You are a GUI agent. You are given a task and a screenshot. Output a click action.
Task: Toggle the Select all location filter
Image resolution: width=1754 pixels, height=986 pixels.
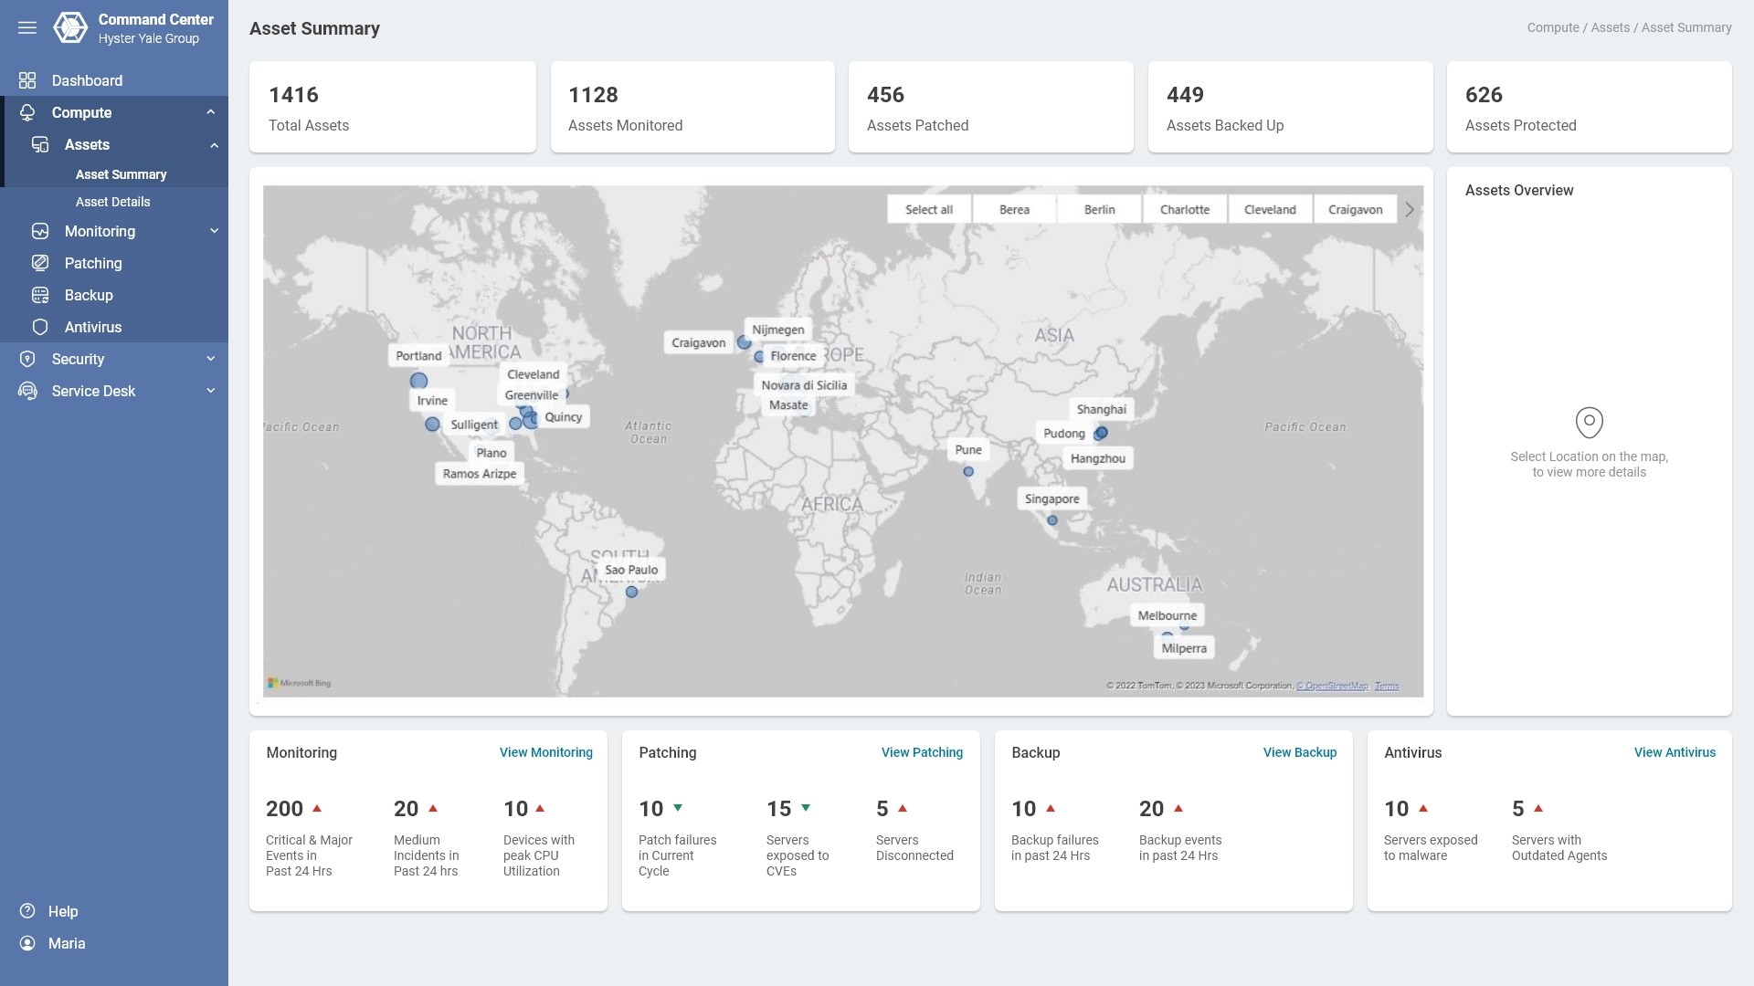pos(928,209)
